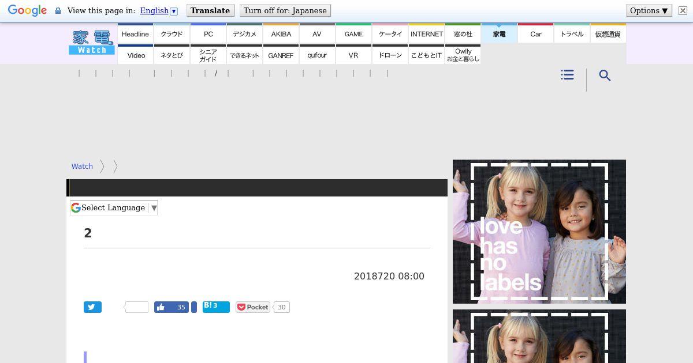Screen dimensions: 693x363
Task: Open the ドローン tab
Action: pos(390,55)
